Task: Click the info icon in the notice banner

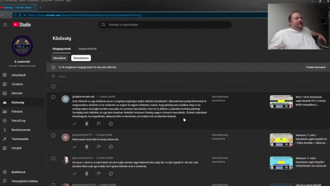Action: pyautogui.click(x=53, y=67)
